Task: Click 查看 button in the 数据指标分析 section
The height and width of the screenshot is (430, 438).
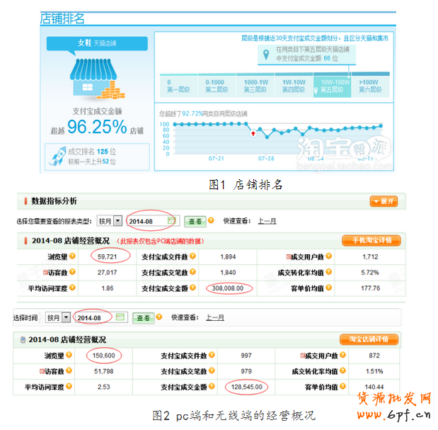Action: (x=195, y=221)
